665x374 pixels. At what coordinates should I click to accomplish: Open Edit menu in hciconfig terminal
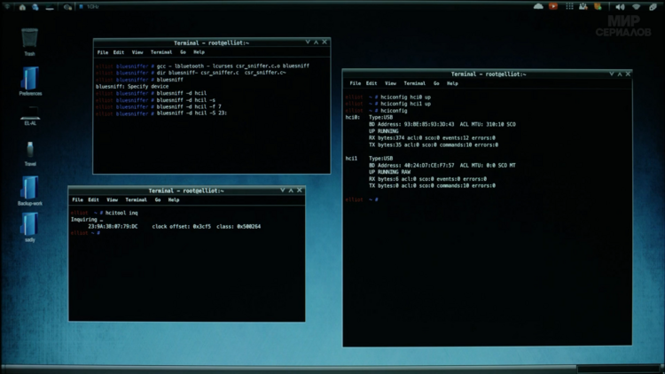372,83
